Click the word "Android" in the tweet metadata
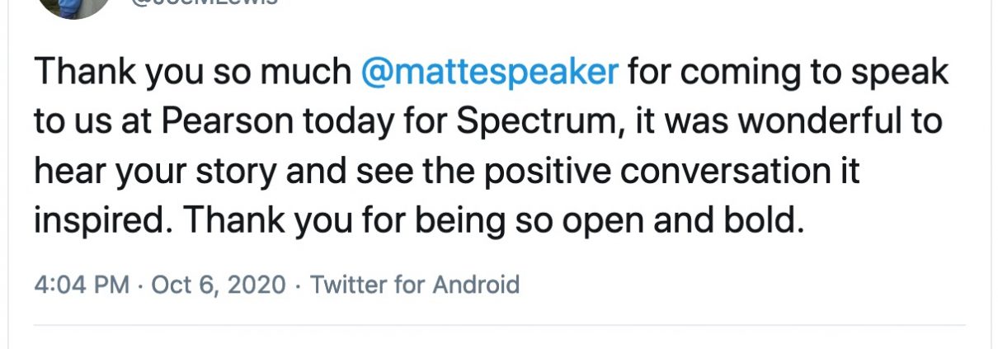998x349 pixels. pyautogui.click(x=476, y=285)
